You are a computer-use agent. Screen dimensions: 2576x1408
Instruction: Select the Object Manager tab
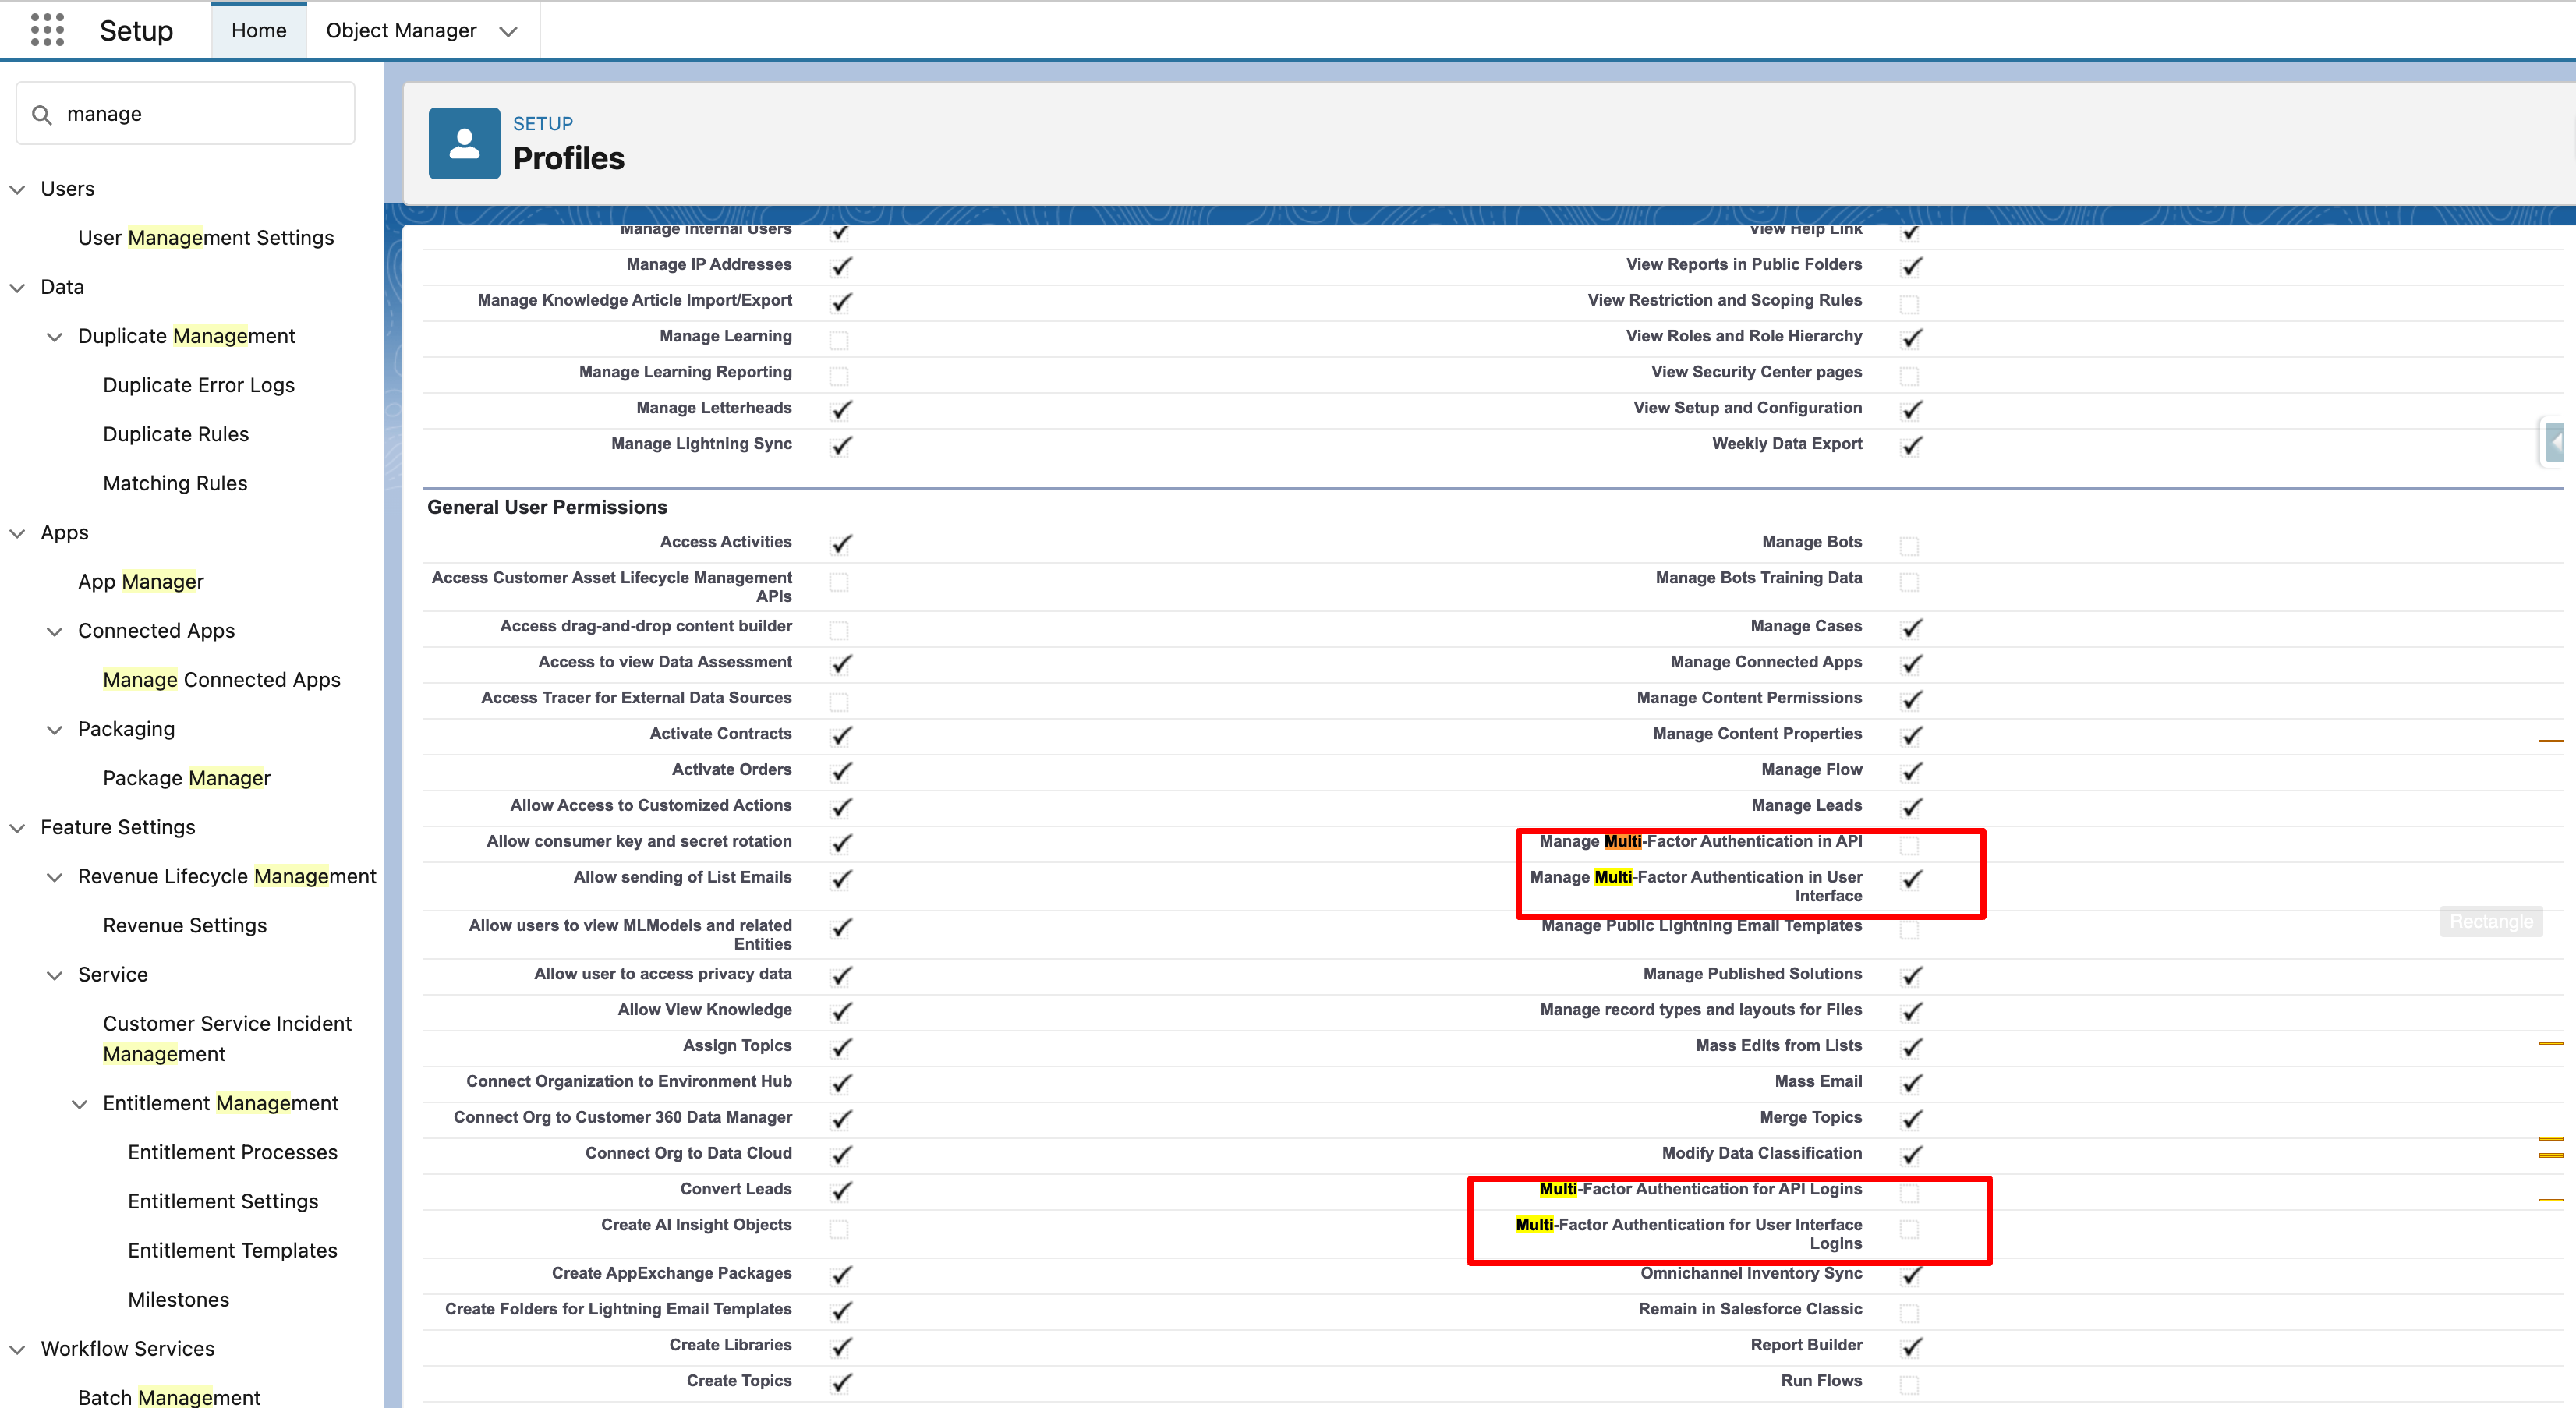click(401, 30)
